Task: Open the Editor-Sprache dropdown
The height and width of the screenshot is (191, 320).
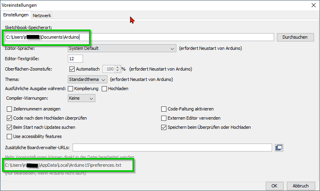Action: [x=122, y=48]
